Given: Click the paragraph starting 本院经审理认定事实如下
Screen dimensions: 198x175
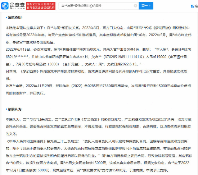Looking at the screenshot, I should coord(99,35).
